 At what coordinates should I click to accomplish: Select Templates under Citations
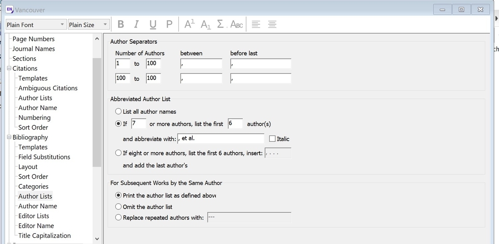(33, 78)
